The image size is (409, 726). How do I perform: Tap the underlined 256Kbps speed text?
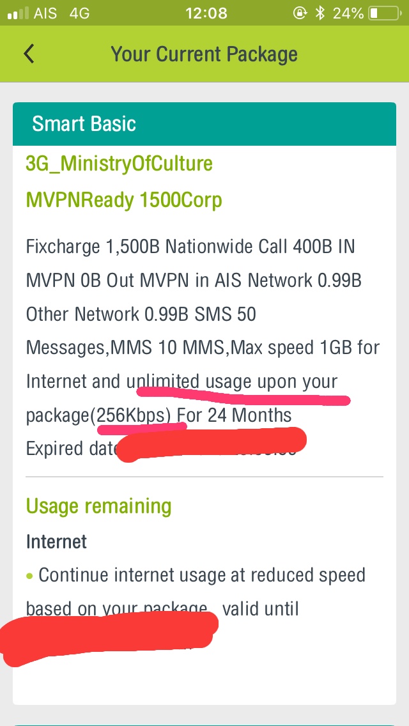click(x=134, y=415)
